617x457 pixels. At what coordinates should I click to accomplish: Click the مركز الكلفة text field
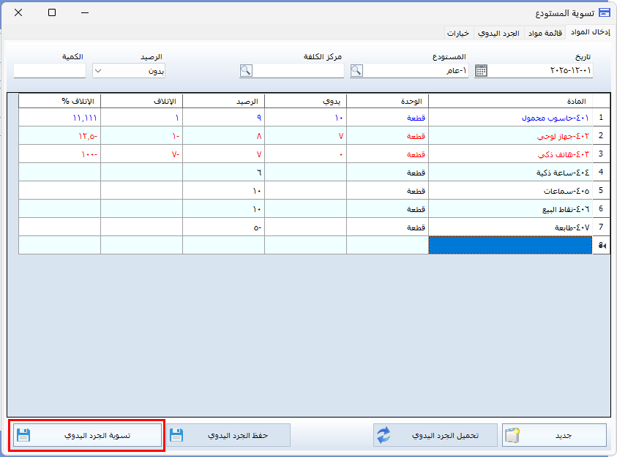click(x=299, y=71)
